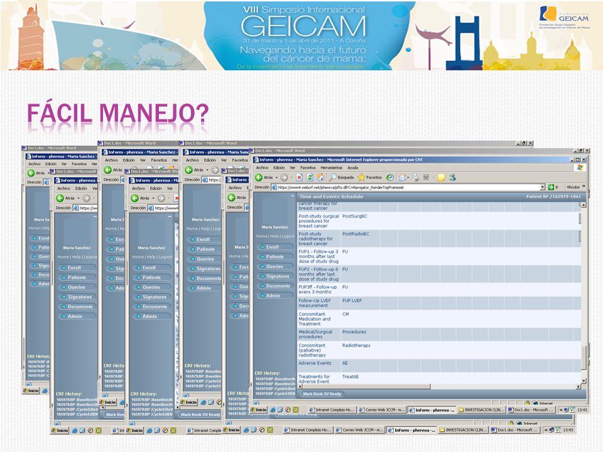Screen dimensions: 603x452
Task: Open Queries in the front InForm sidebar
Action: 274,266
